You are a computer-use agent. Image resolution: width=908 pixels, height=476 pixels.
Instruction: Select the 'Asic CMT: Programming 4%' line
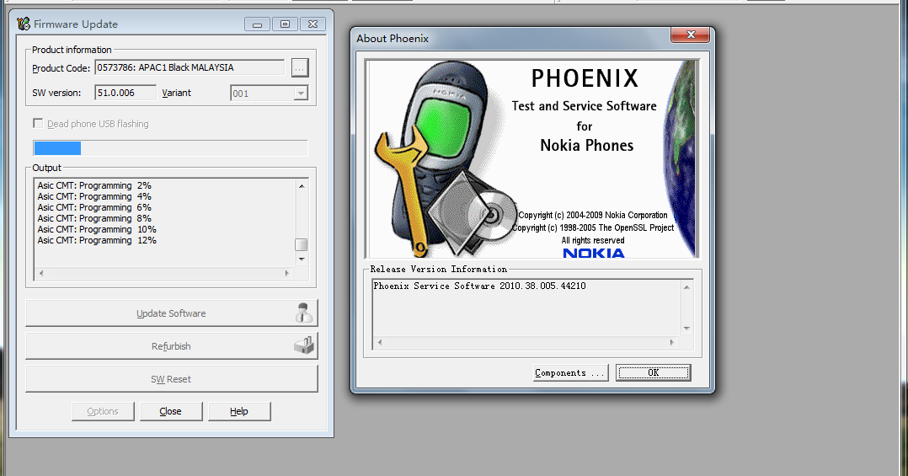click(94, 196)
